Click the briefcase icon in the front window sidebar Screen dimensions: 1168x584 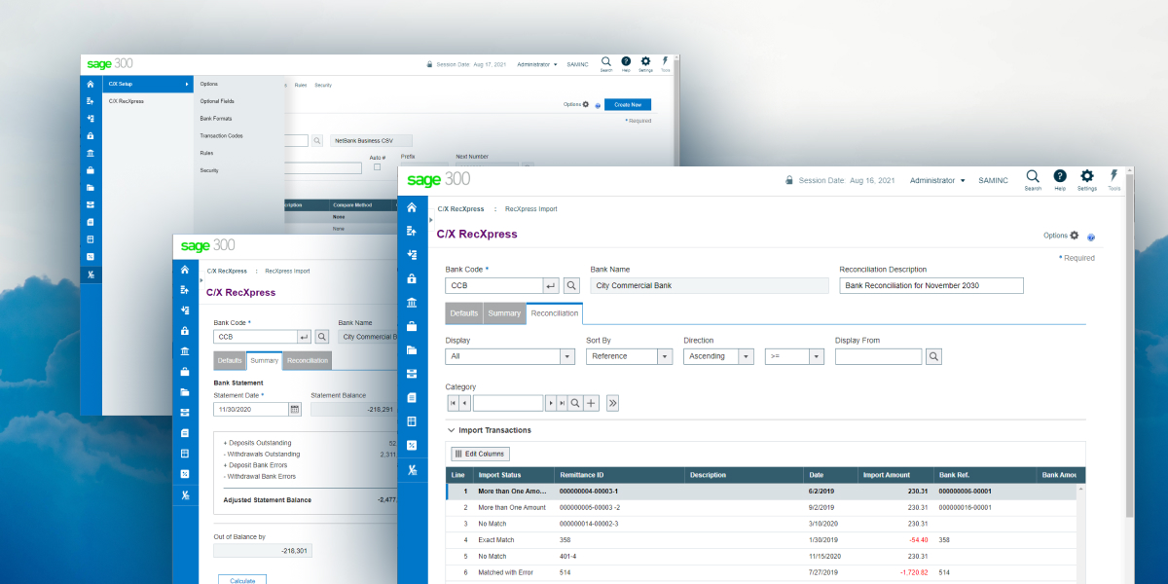click(x=412, y=326)
